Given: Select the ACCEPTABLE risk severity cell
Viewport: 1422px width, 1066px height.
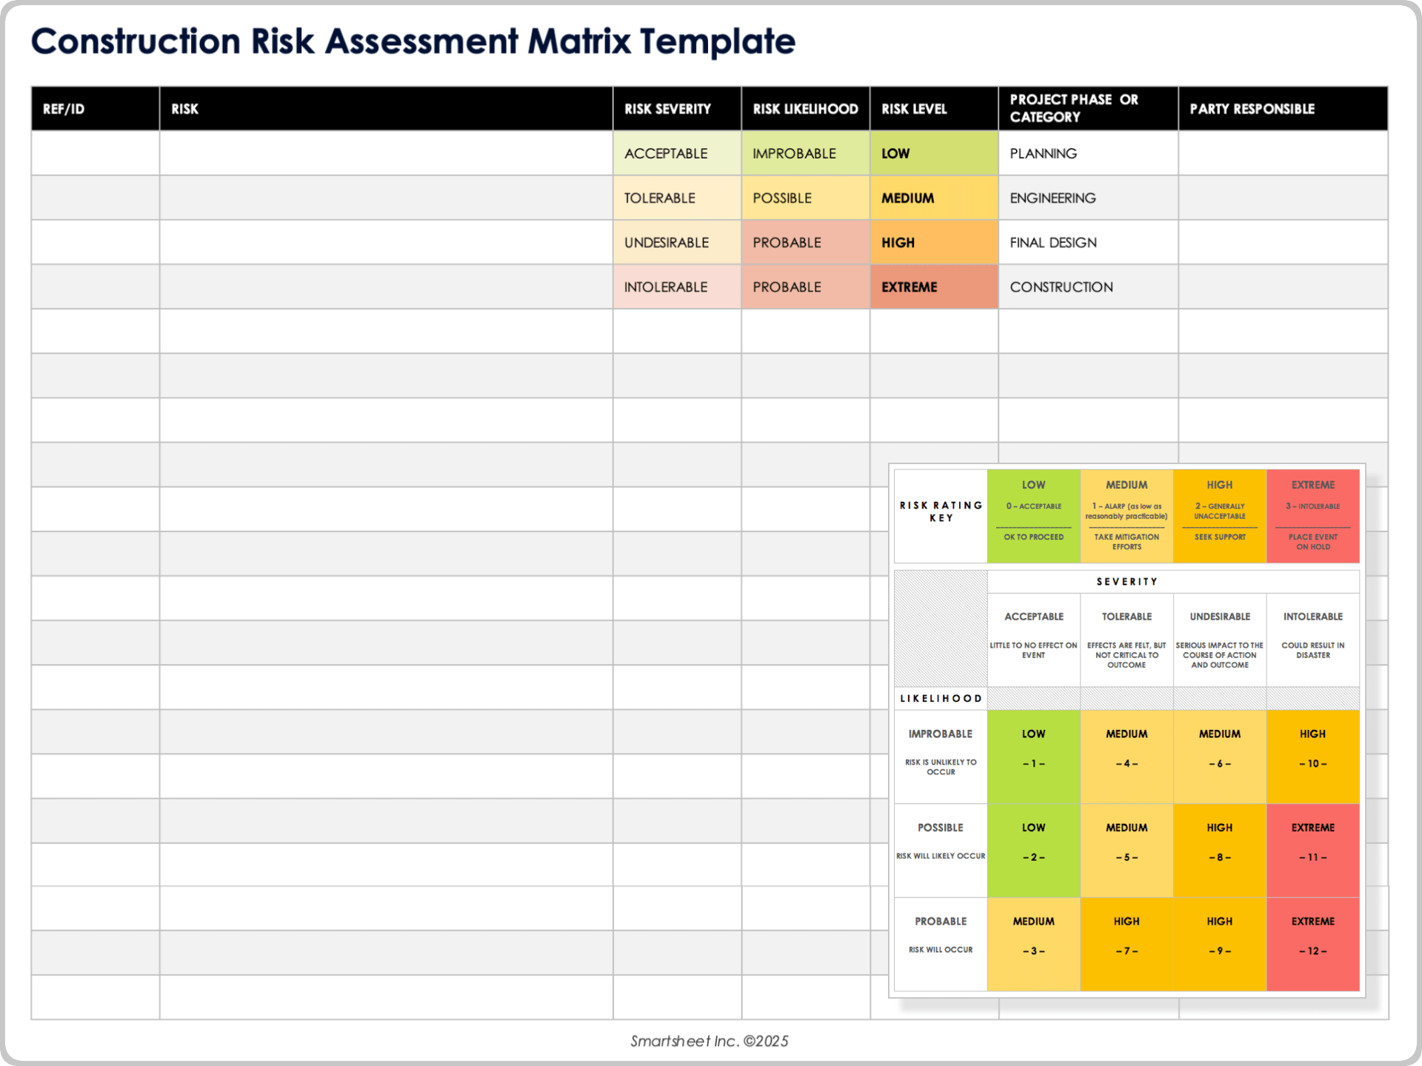Looking at the screenshot, I should [x=665, y=153].
